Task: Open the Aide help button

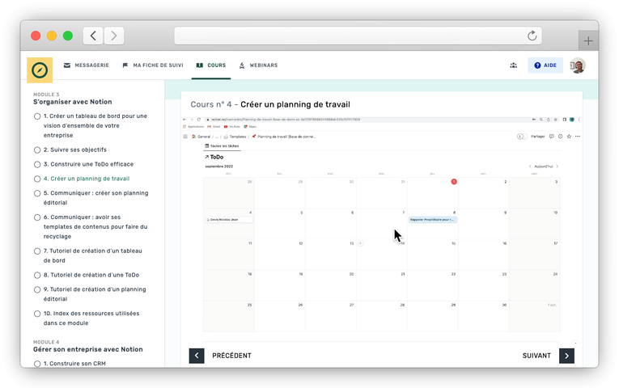Action: pos(545,65)
